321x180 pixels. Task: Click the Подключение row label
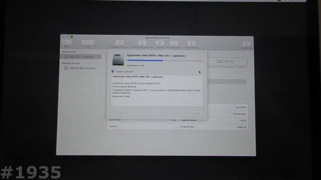(x=189, y=120)
